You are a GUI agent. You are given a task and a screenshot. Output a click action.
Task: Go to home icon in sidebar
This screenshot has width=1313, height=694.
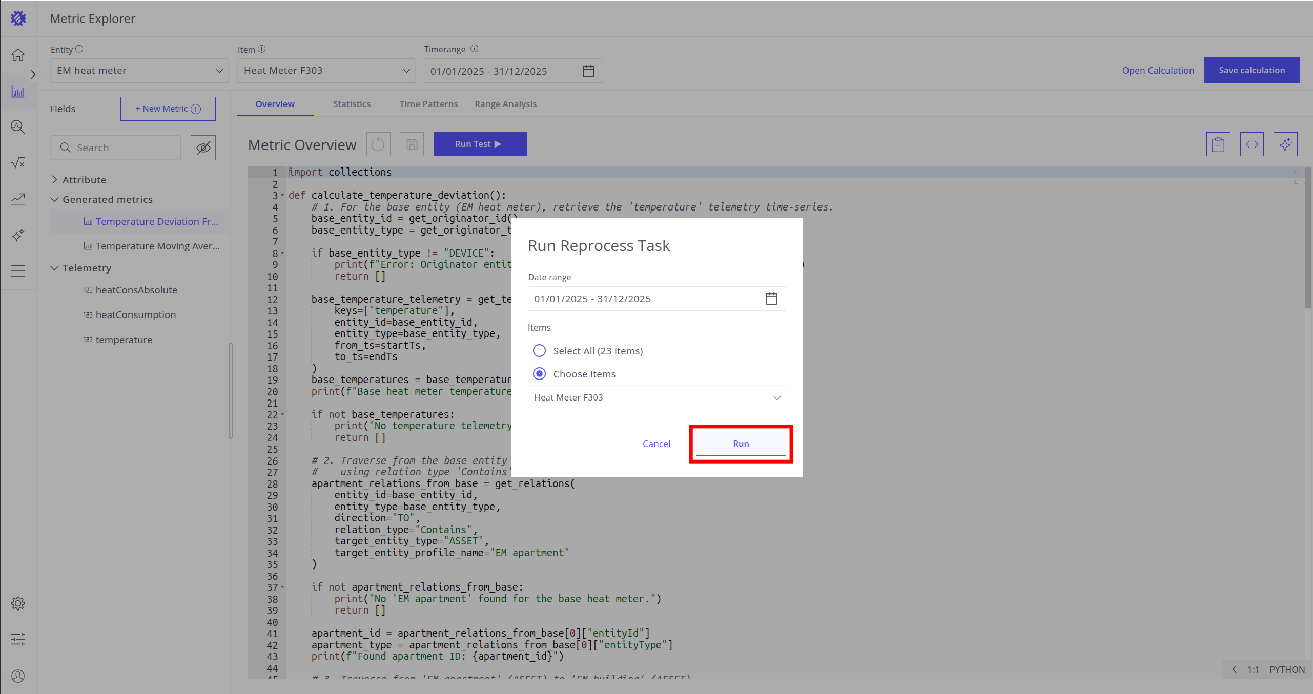pos(18,55)
